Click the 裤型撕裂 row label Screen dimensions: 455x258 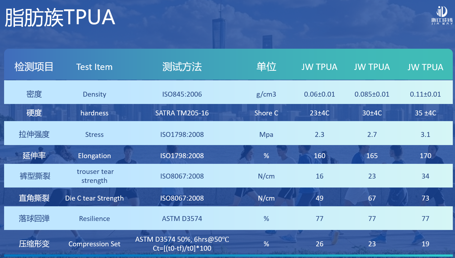coord(35,176)
